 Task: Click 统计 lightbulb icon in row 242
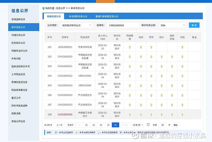tap(162, 57)
